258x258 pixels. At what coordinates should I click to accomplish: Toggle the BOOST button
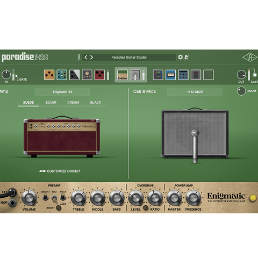pyautogui.click(x=59, y=208)
